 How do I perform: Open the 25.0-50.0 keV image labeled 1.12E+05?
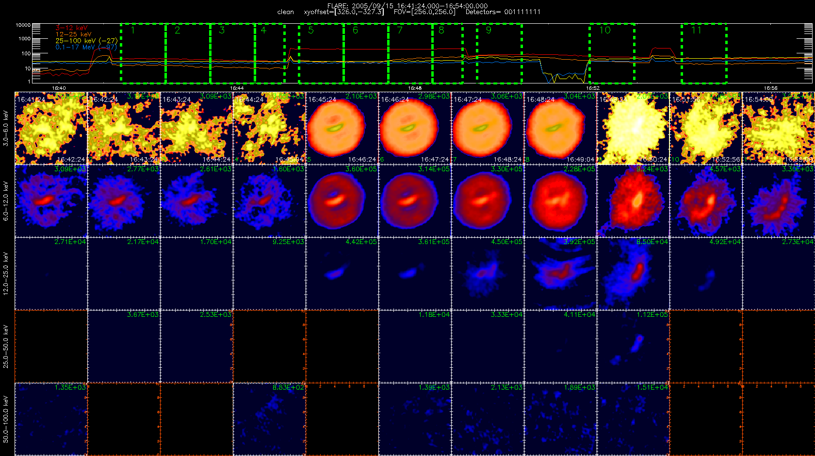point(633,346)
